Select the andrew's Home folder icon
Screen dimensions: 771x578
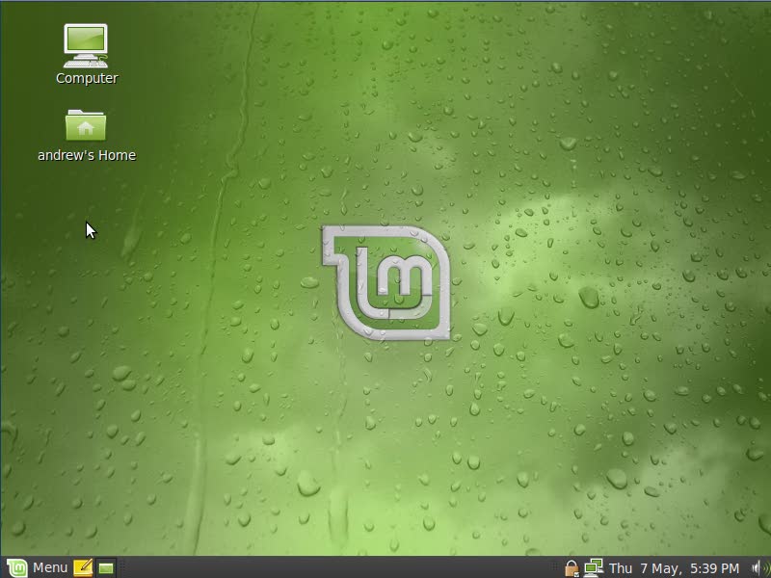[86, 125]
